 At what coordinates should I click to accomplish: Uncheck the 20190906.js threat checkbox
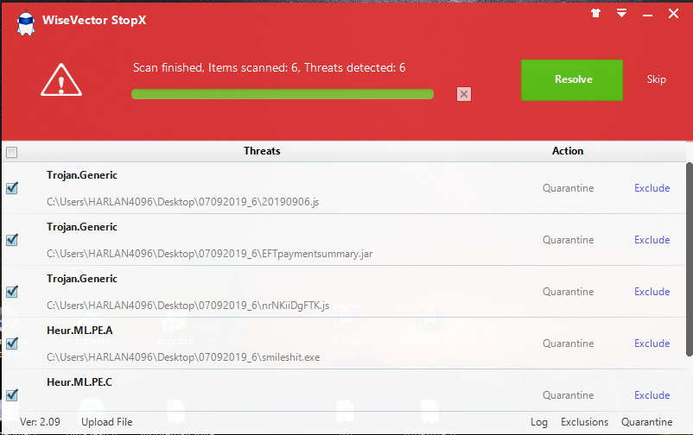point(12,188)
